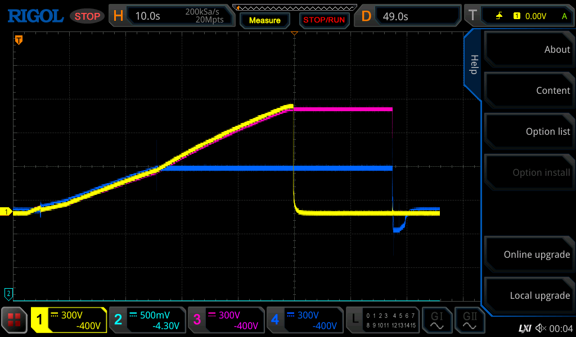Collapse the vertical Help tab
Viewport: 576px width, 337px height.
point(473,64)
